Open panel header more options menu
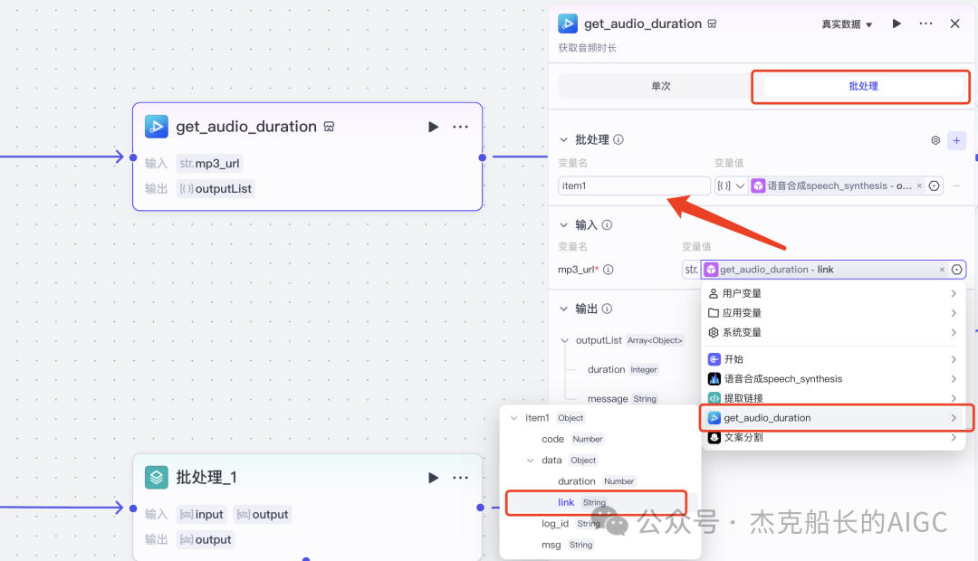Image resolution: width=978 pixels, height=561 pixels. click(925, 24)
